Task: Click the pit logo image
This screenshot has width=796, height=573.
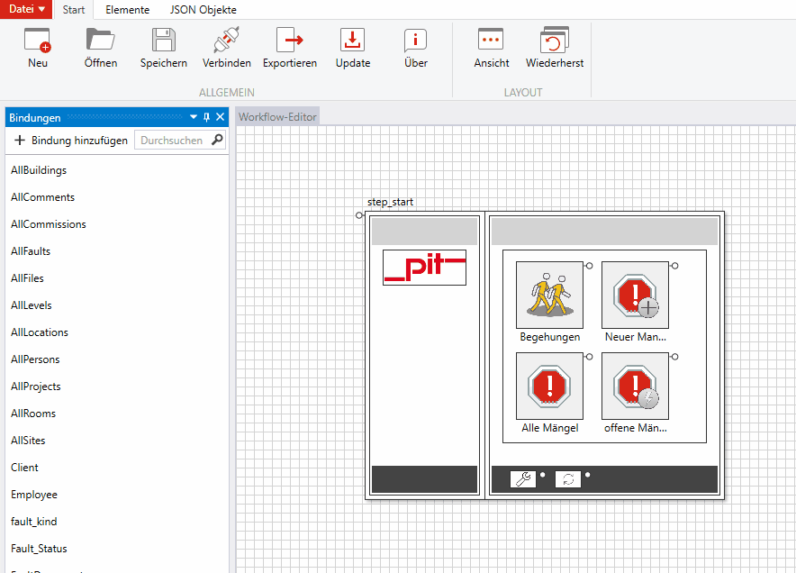Action: [x=424, y=268]
